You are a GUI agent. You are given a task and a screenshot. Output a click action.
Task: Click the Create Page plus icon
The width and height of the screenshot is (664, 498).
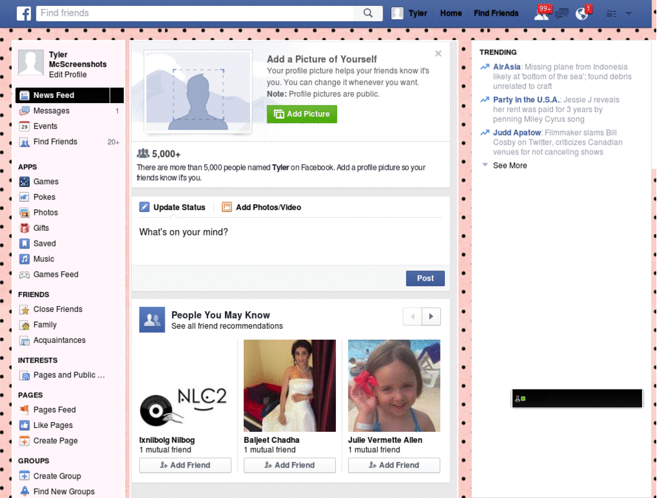[25, 441]
